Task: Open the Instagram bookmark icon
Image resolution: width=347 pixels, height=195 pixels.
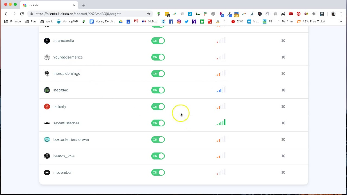Action: pos(179,21)
